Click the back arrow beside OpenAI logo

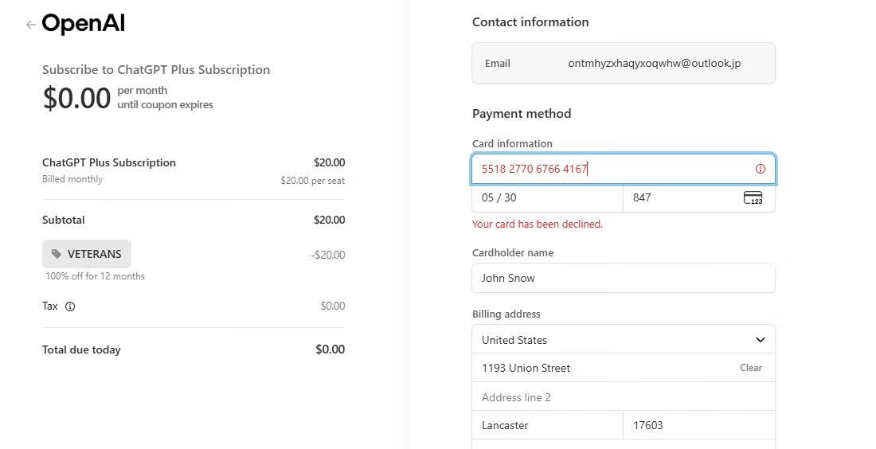coord(30,25)
